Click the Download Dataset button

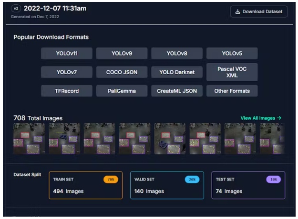pos(259,11)
